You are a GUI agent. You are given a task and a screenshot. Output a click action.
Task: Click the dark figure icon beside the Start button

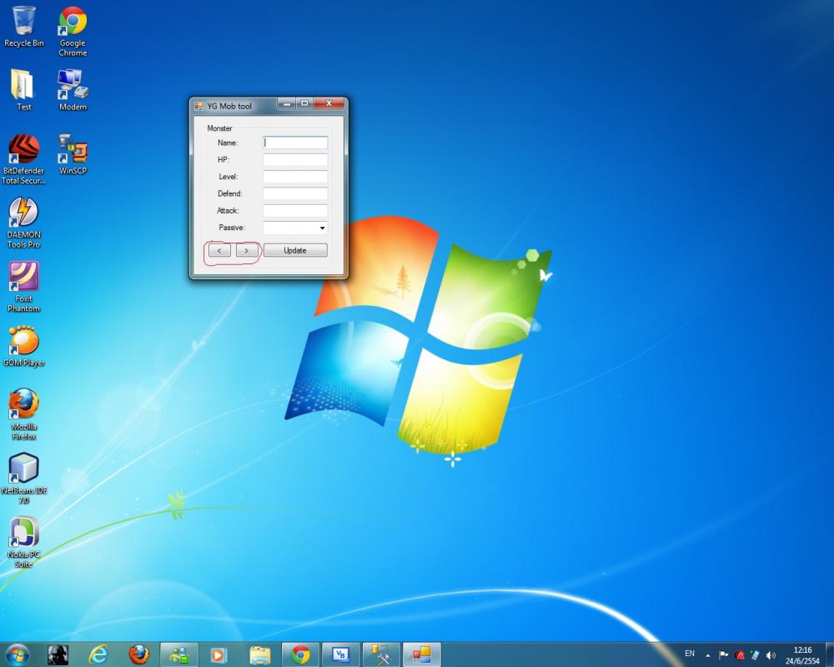(x=58, y=654)
